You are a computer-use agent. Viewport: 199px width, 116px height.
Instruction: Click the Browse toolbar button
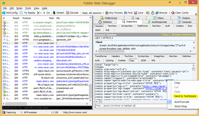point(161,13)
